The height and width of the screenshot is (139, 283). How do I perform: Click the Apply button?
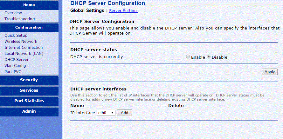[x=269, y=72]
